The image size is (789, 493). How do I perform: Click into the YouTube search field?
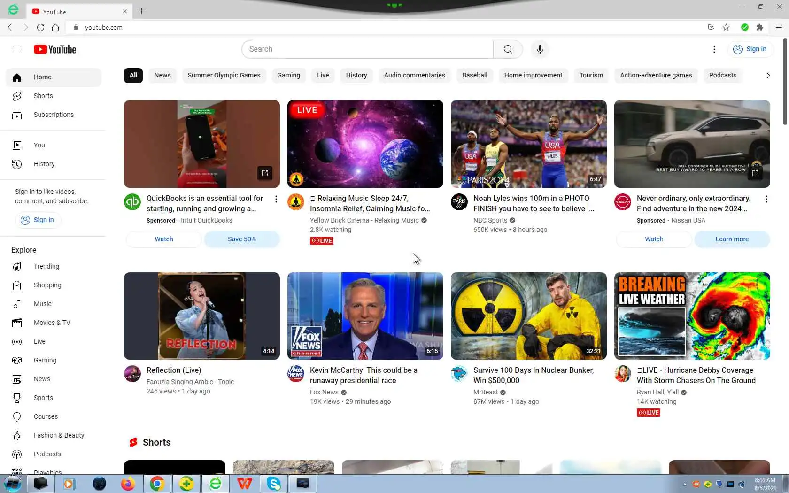(368, 49)
